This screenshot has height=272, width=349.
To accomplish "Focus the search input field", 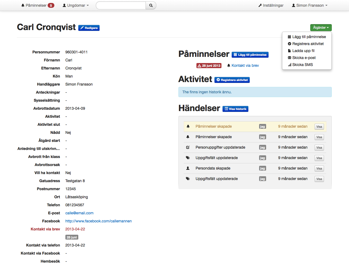I will [121, 5].
